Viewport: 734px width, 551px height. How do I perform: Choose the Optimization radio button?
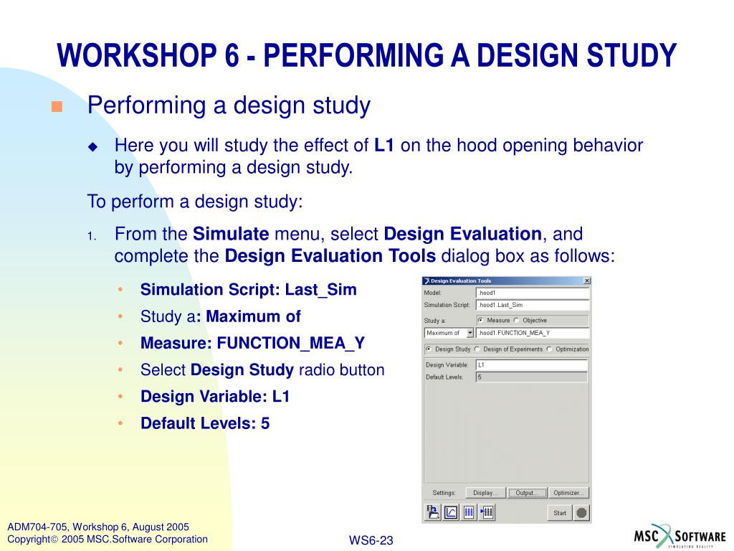click(x=550, y=349)
